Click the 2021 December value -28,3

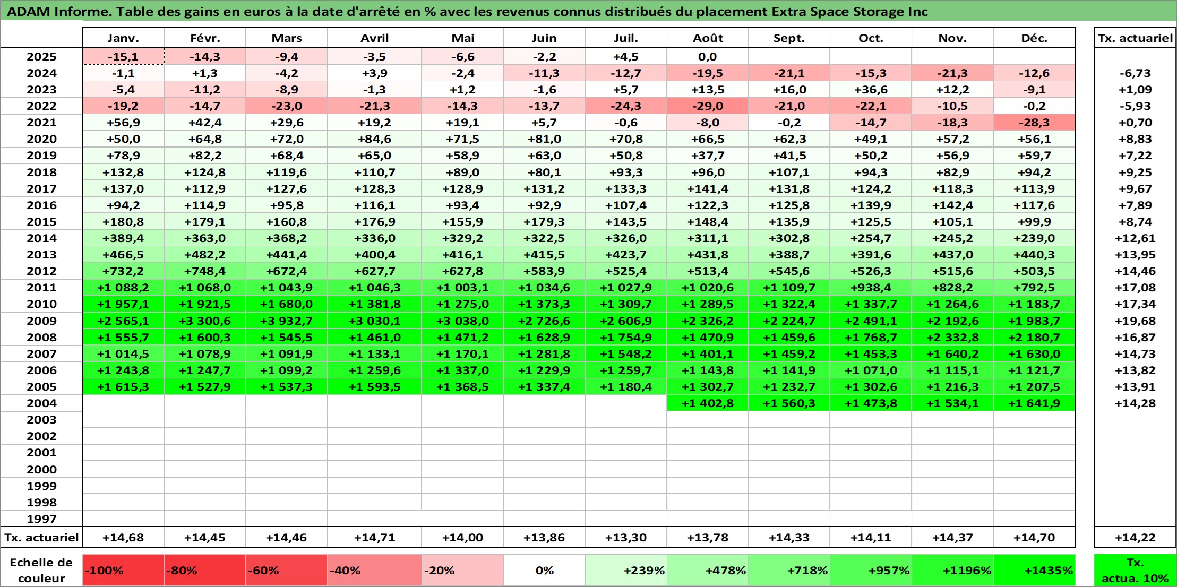pyautogui.click(x=1034, y=123)
